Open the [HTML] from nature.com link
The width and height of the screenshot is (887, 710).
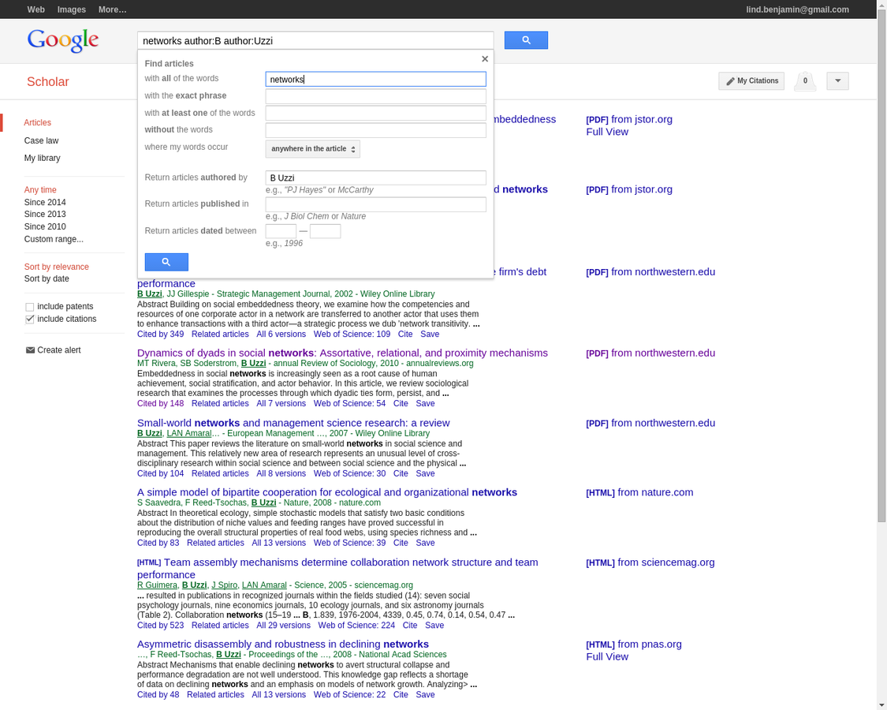tap(639, 492)
